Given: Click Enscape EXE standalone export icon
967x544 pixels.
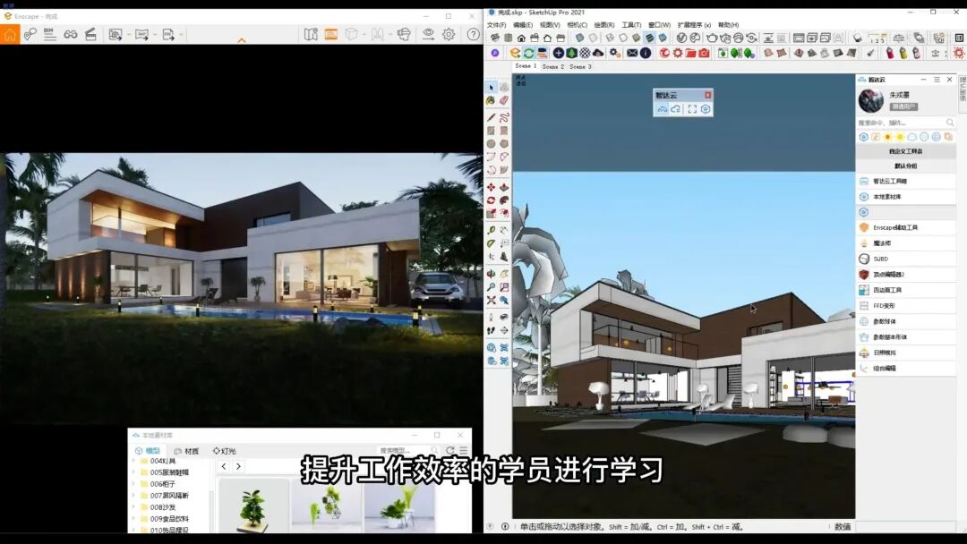Looking at the screenshot, I should [x=168, y=35].
